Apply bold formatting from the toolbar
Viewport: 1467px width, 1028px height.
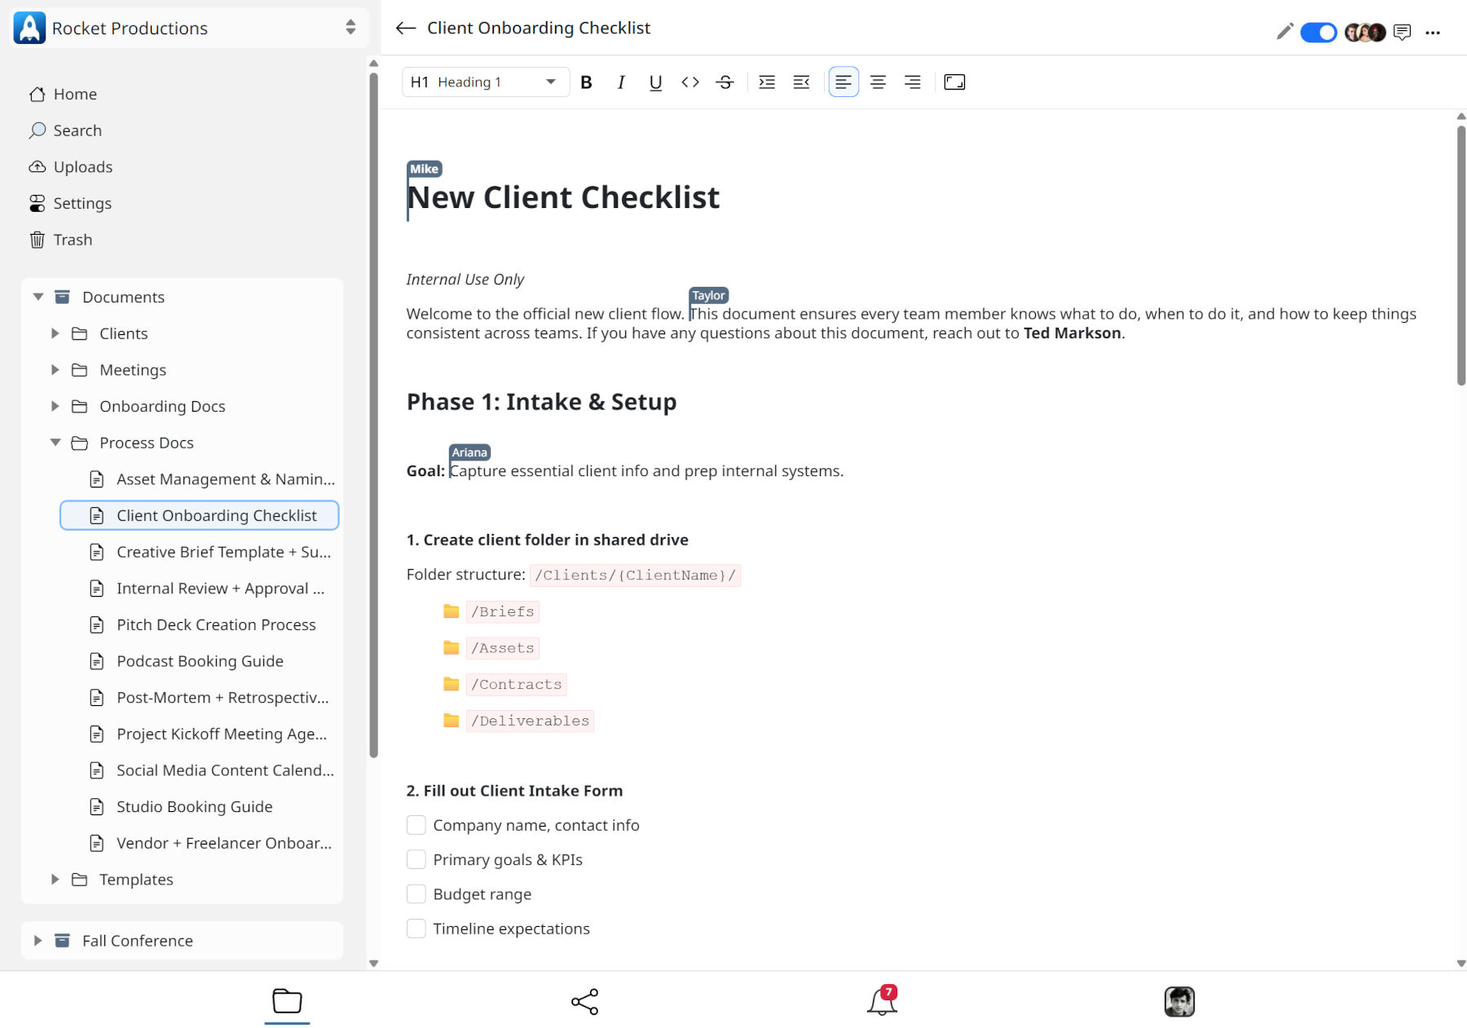(x=586, y=82)
